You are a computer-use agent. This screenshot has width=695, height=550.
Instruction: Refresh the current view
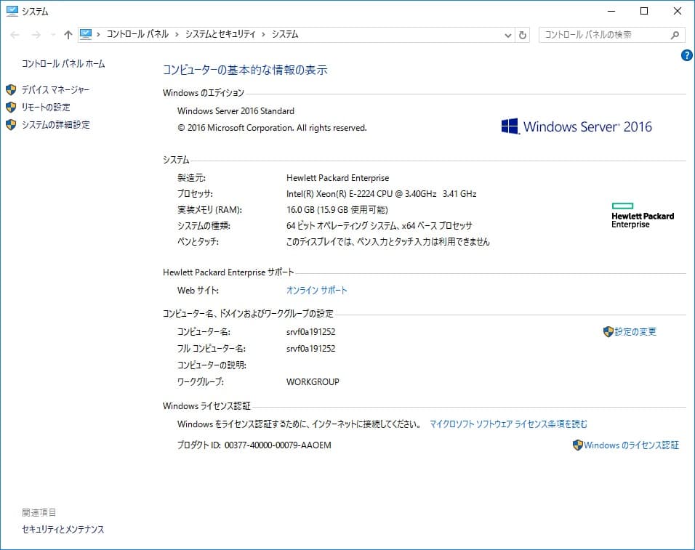pos(523,34)
